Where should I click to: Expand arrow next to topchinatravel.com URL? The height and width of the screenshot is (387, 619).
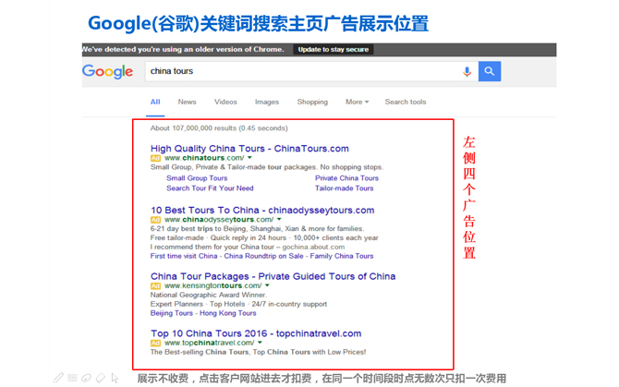point(260,343)
